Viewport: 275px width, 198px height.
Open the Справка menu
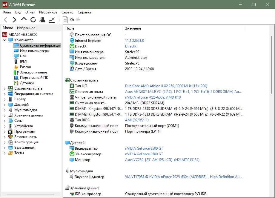coord(85,12)
